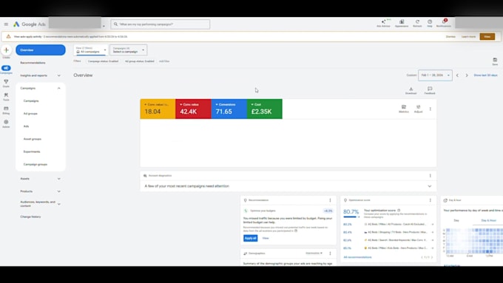Open the Select a campaign dropdown

(128, 50)
